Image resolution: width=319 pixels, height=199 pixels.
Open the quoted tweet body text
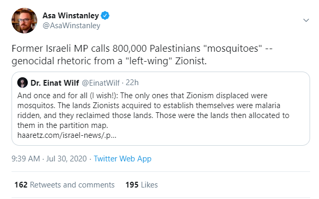coord(153,110)
